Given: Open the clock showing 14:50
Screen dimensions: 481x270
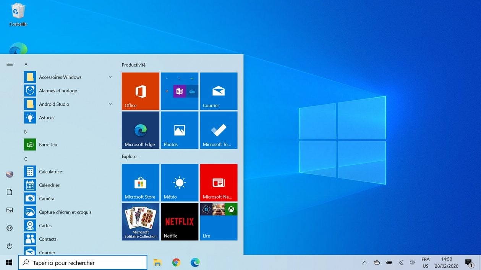Looking at the screenshot, I should click(x=447, y=262).
